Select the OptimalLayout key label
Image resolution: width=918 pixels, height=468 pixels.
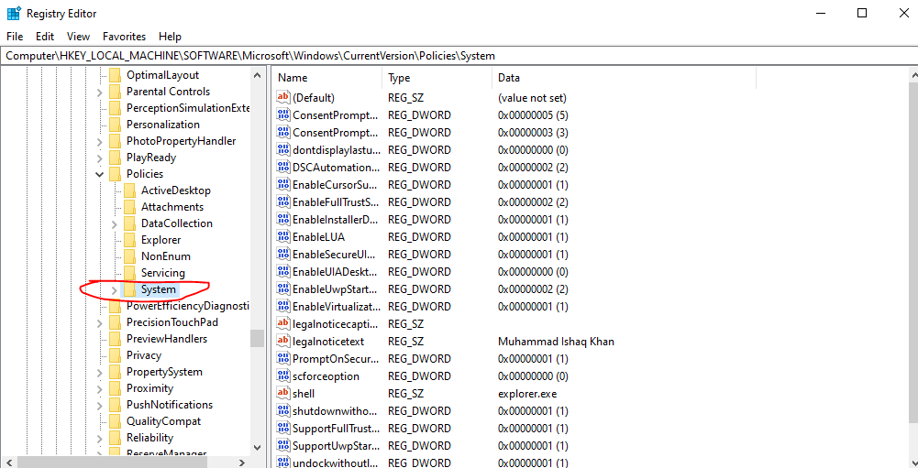[x=162, y=75]
